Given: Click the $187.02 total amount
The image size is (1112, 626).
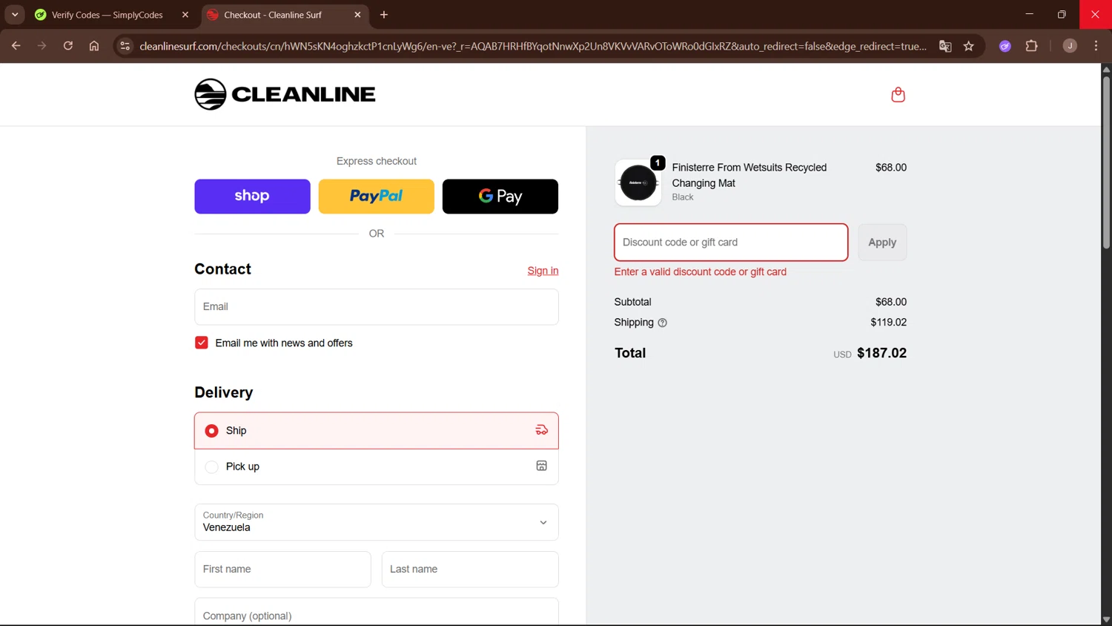Looking at the screenshot, I should point(881,353).
